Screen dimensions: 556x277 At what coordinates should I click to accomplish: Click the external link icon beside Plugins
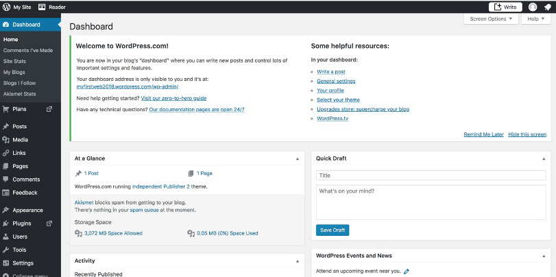tap(49, 224)
